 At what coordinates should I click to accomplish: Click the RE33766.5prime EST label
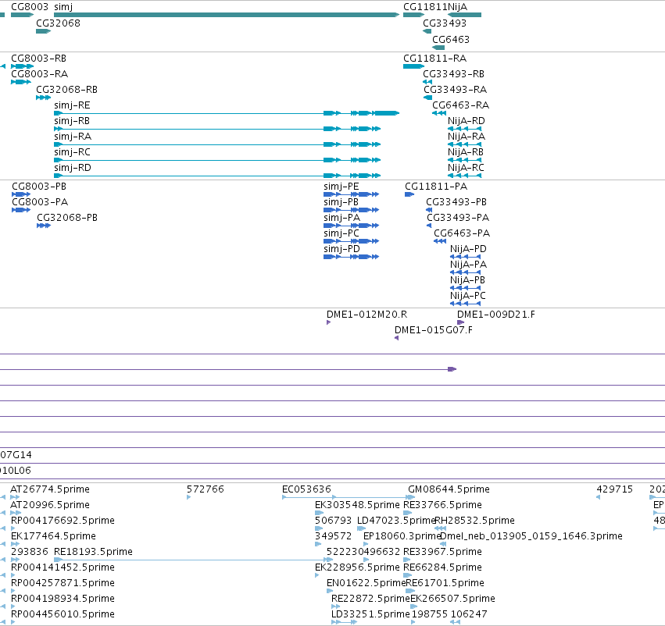coord(442,505)
